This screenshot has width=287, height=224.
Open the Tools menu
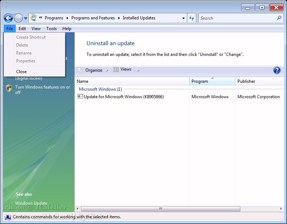[51, 29]
